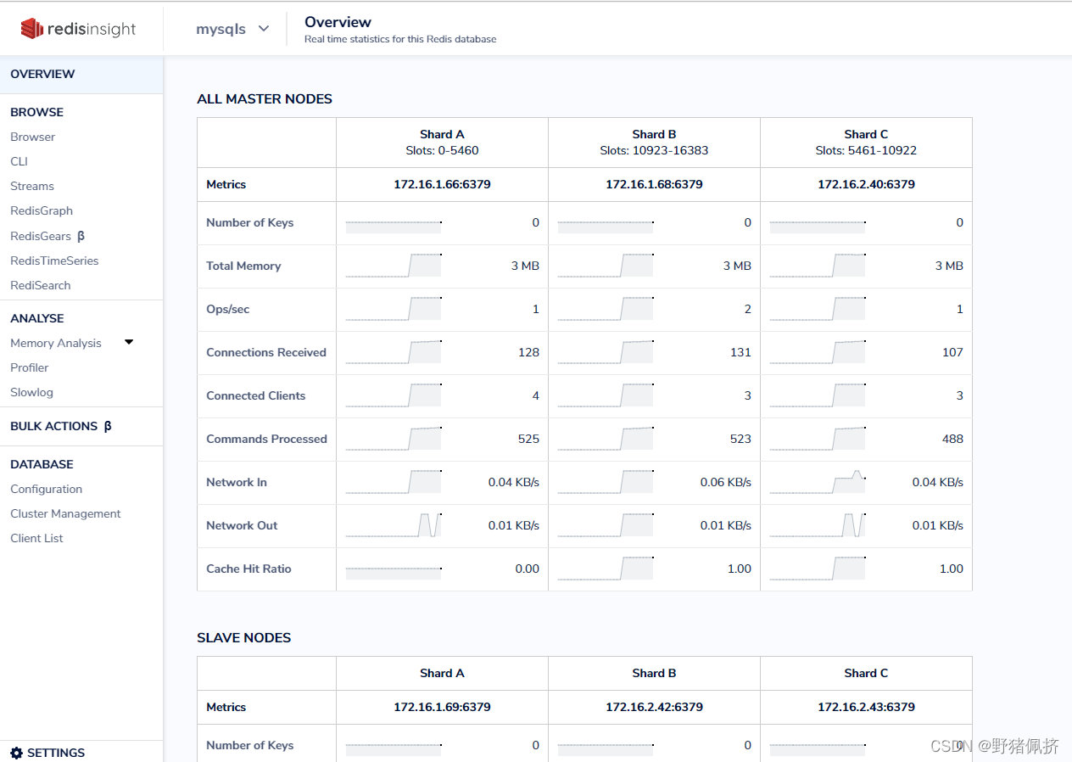Screen dimensions: 1072x762
Task: Click Shard A Total Memory sparkline
Action: [394, 265]
